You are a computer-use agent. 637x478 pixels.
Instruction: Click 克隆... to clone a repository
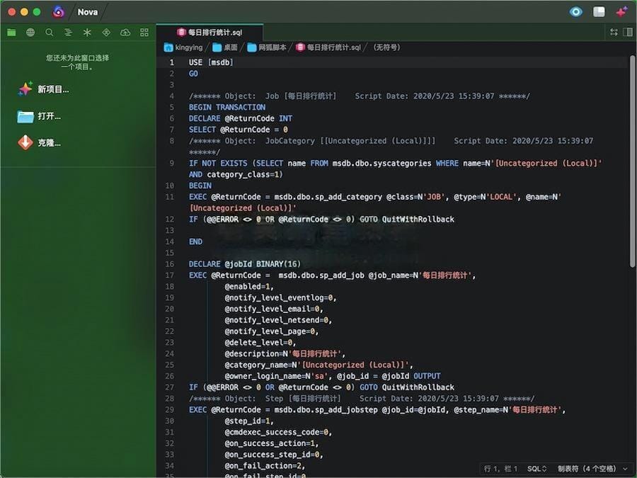coord(48,143)
